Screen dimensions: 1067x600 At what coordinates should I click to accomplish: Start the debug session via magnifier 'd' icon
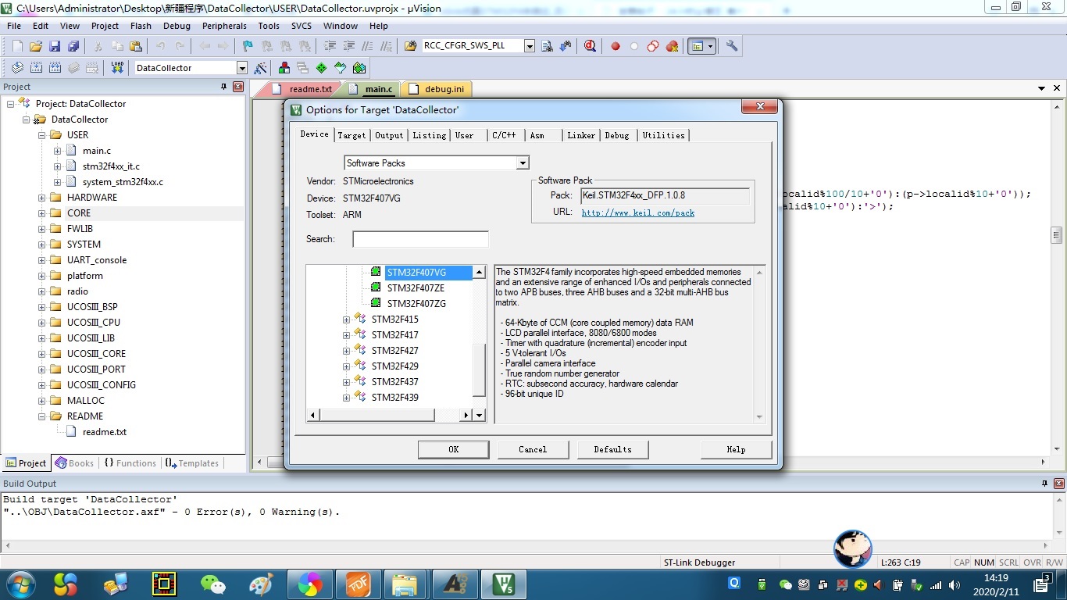coord(590,46)
